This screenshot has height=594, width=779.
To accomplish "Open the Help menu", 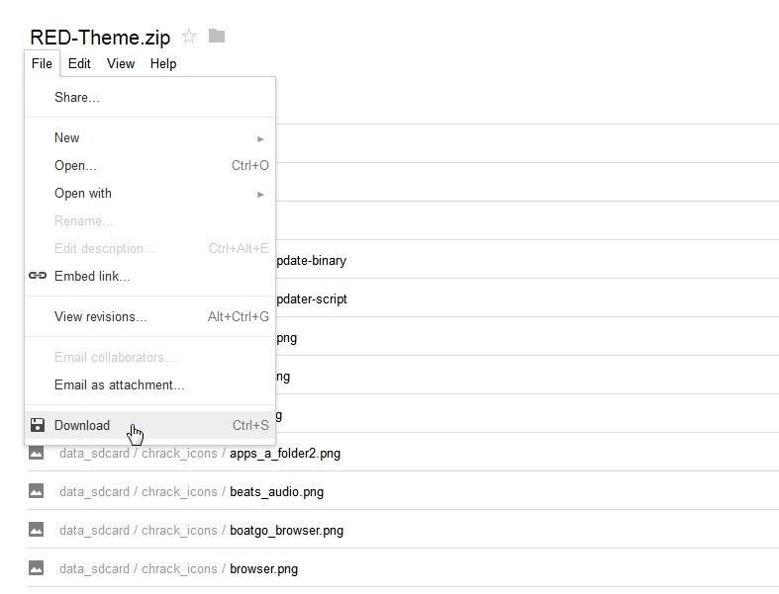I will [x=163, y=63].
